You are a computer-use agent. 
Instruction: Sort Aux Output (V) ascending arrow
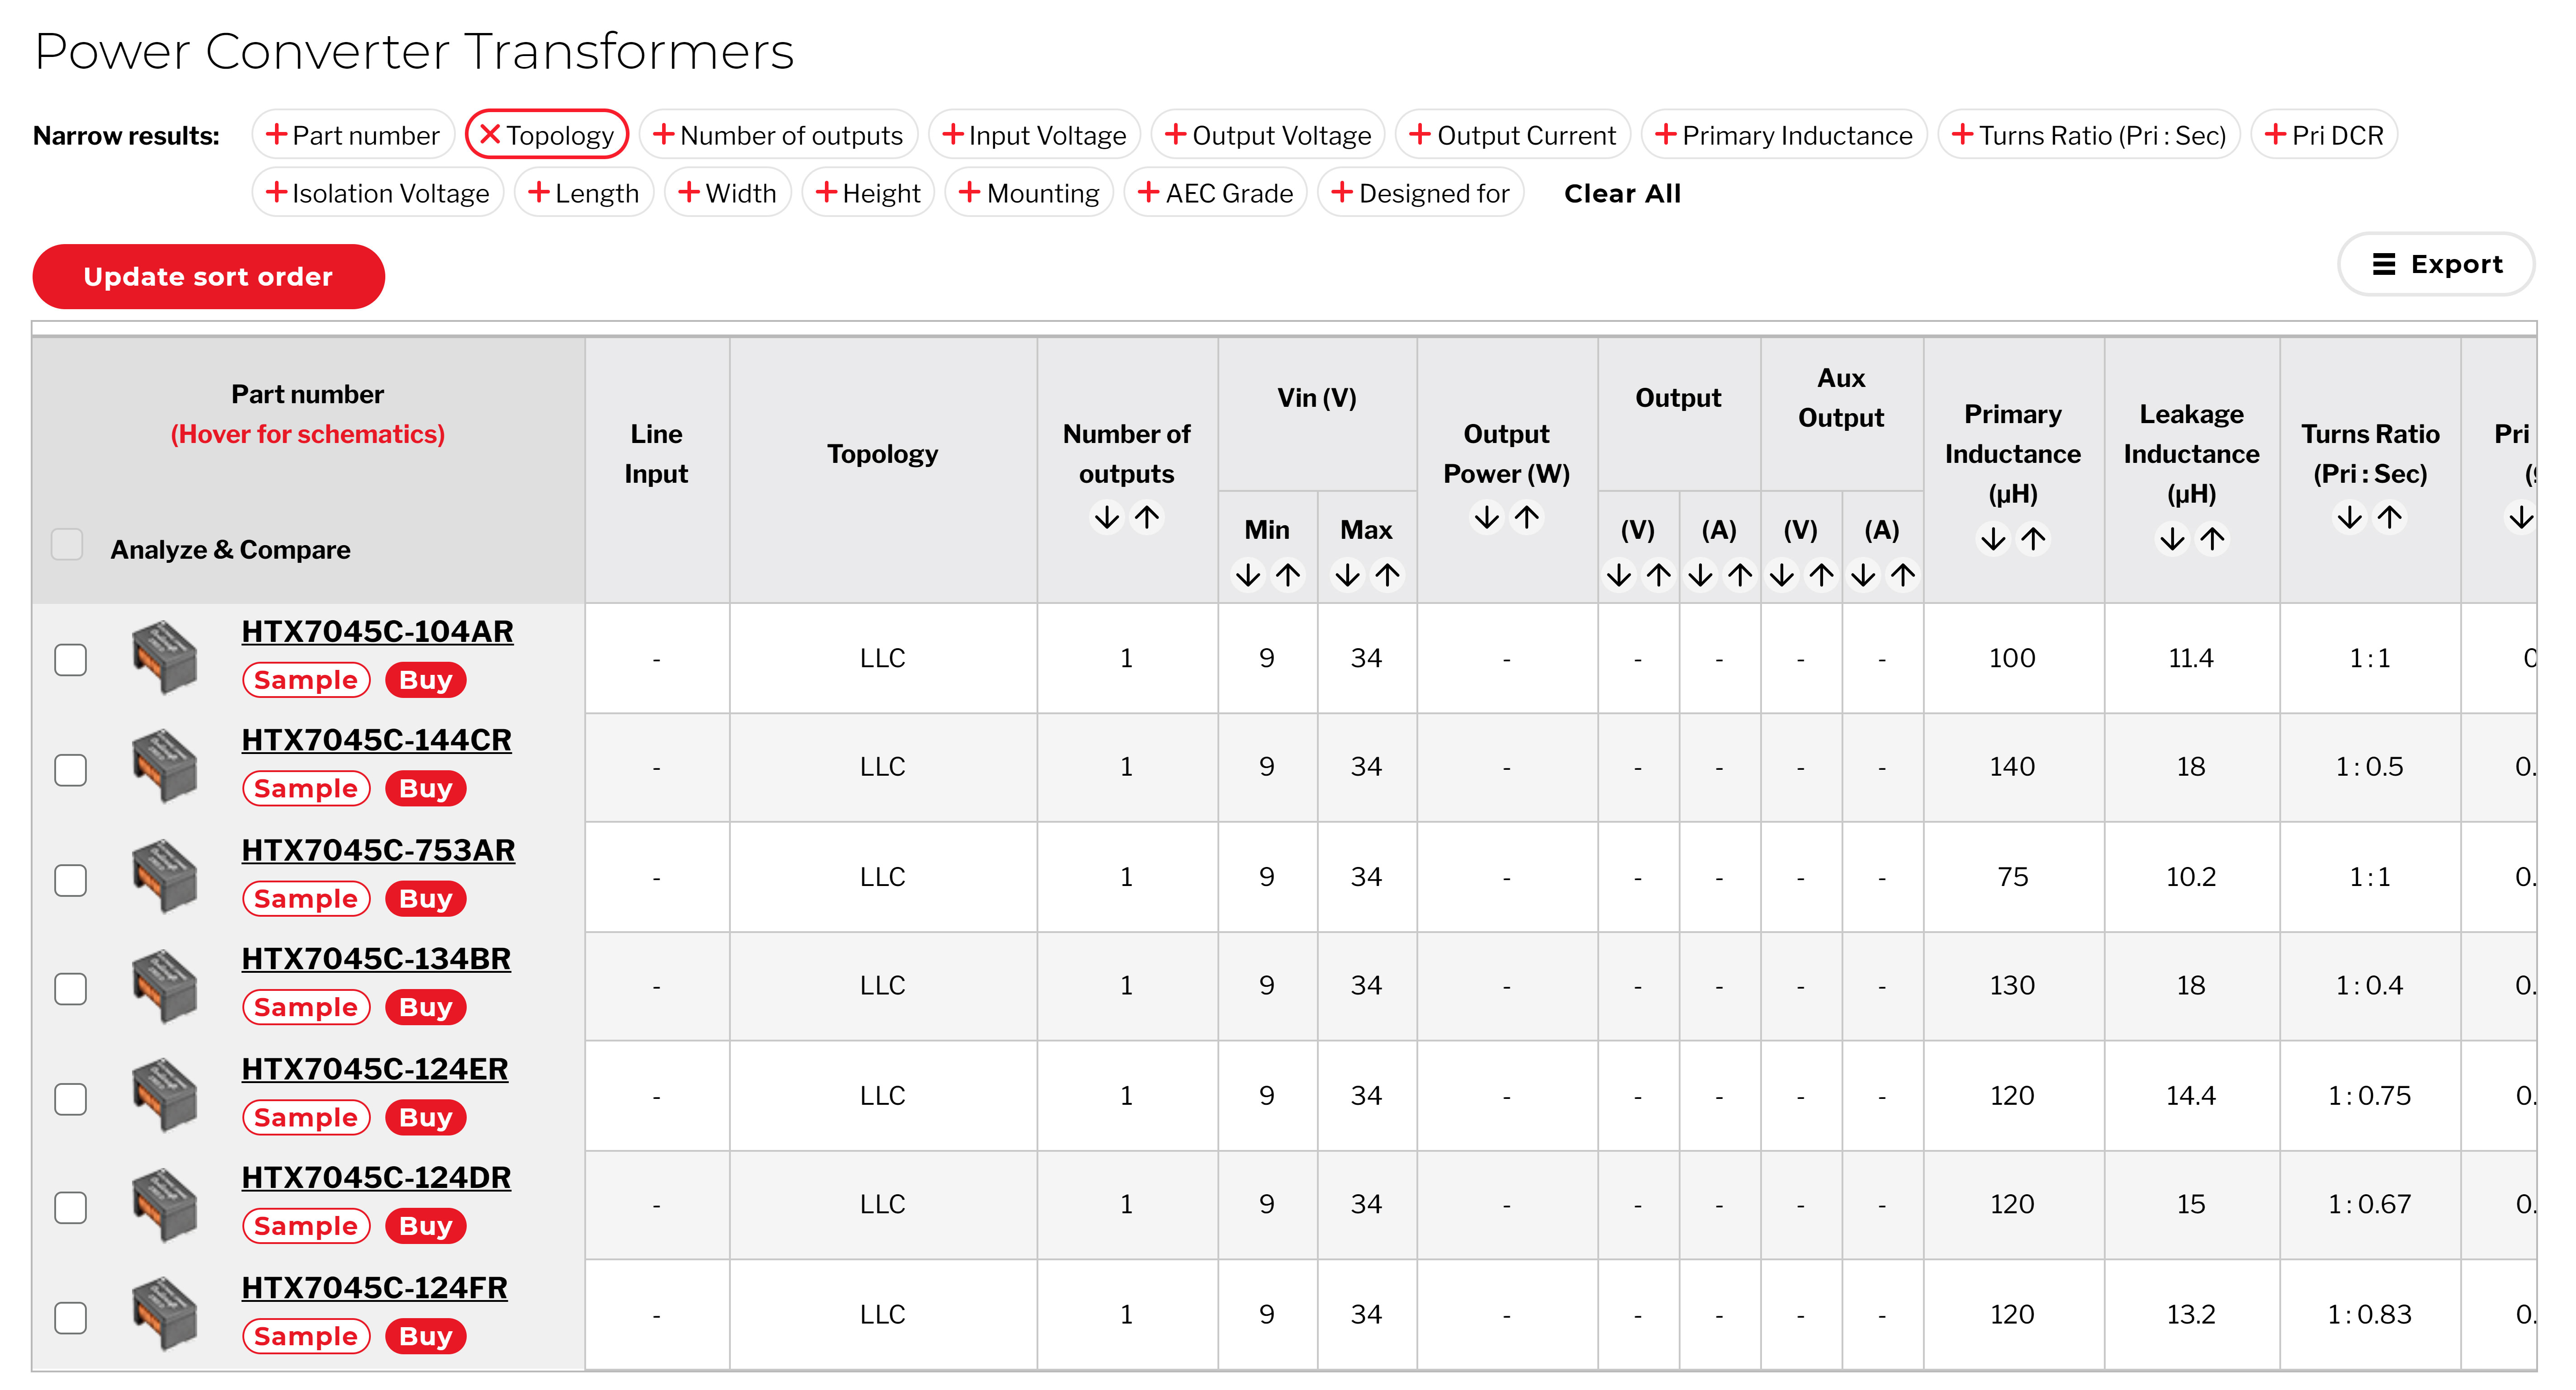(1822, 575)
